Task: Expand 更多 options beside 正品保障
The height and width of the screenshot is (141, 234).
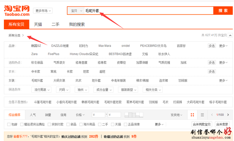Action: (x=159, y=124)
